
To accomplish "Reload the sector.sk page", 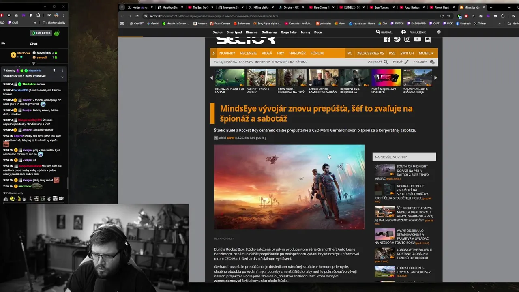I will pos(137,16).
